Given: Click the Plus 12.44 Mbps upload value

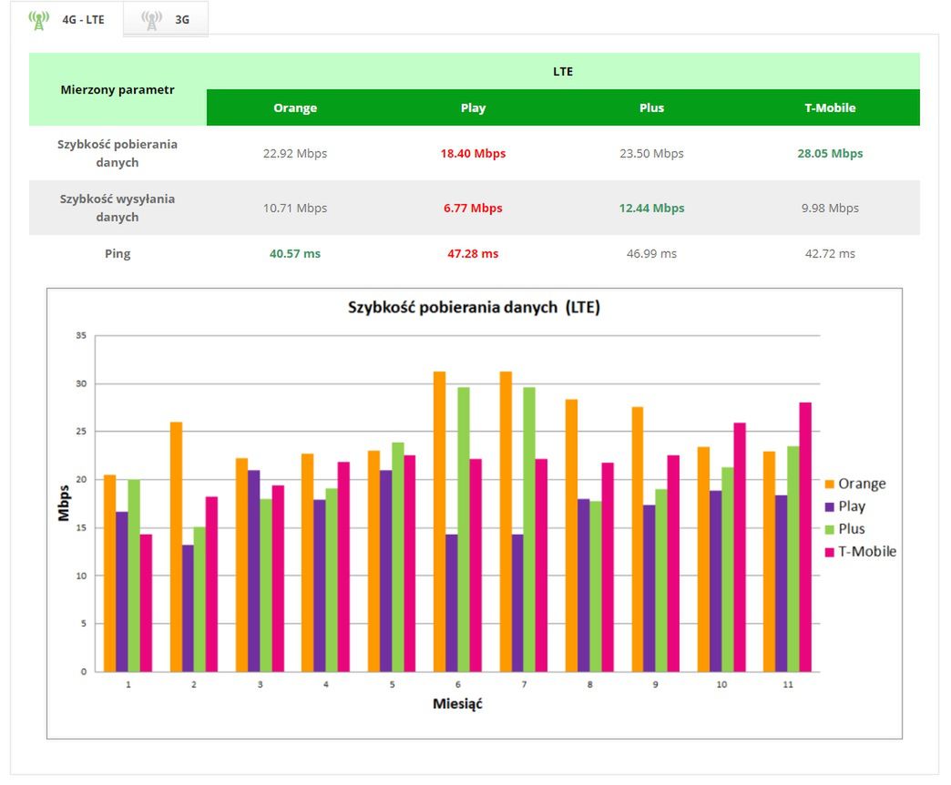Looking at the screenshot, I should click(651, 208).
